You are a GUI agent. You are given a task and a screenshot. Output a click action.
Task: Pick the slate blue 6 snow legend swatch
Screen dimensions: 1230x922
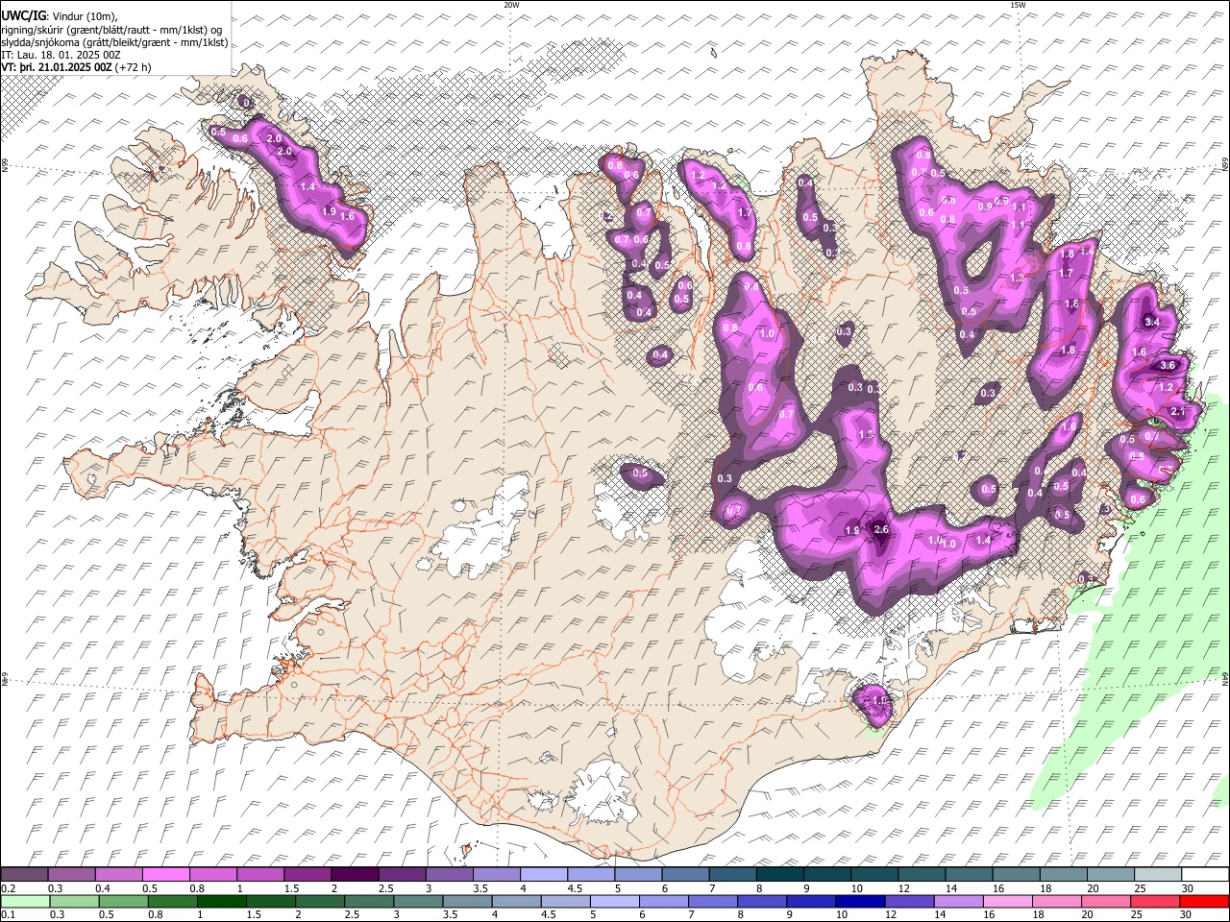pyautogui.click(x=684, y=874)
